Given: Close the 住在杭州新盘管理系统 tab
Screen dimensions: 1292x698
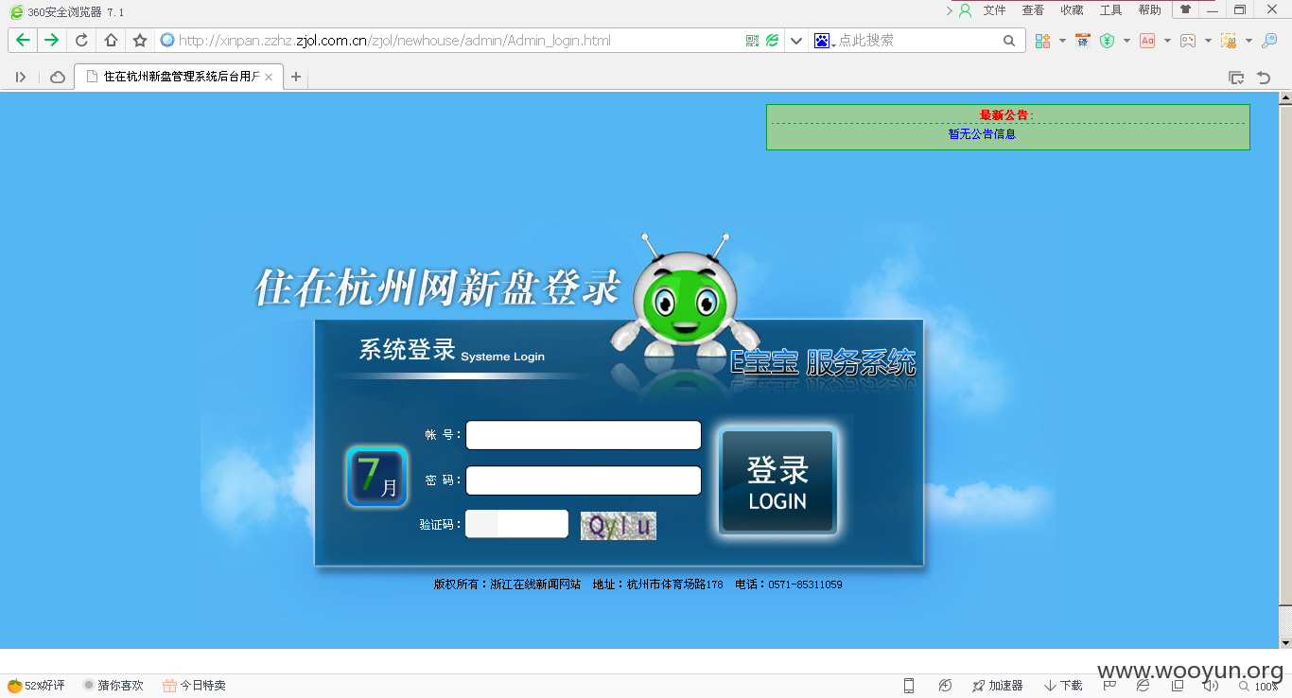Looking at the screenshot, I should coord(269,78).
